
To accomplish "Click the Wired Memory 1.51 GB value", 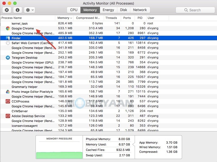I will click(172, 147).
